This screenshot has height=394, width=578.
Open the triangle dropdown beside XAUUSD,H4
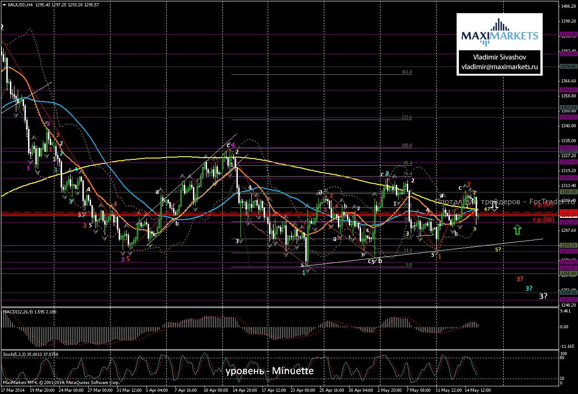[4, 5]
